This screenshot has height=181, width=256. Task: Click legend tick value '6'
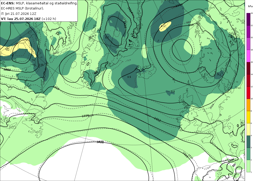(x=251, y=123)
